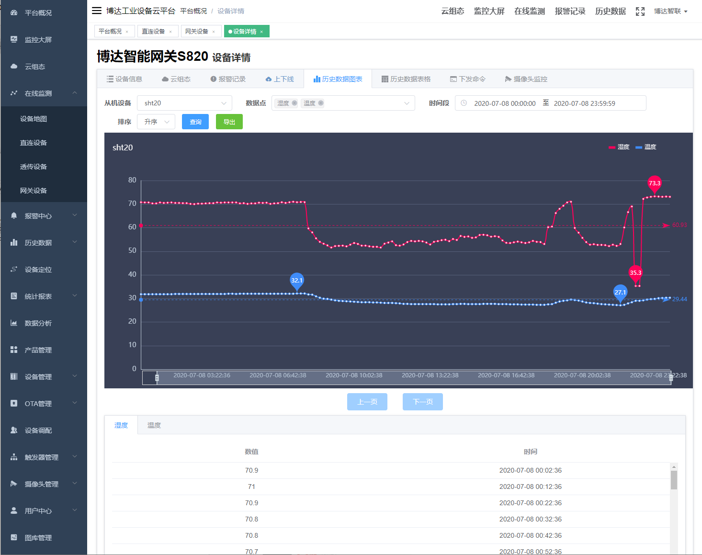Close the 平台概况 page tab
Screen dimensions: 702x555
[x=127, y=32]
